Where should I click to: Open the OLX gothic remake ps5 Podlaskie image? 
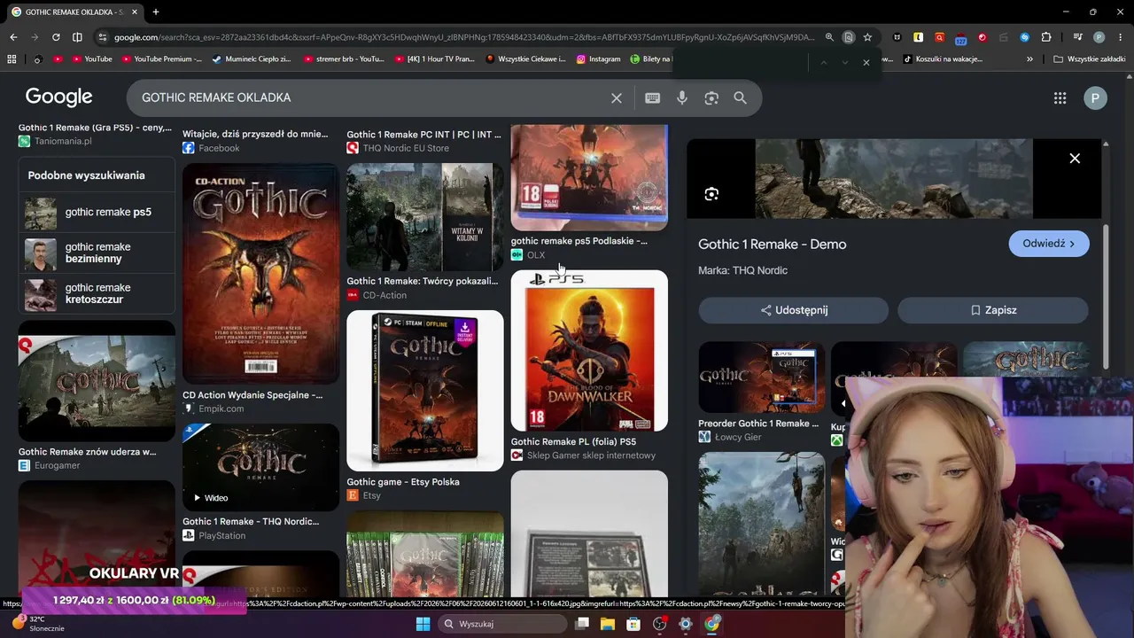pos(589,177)
